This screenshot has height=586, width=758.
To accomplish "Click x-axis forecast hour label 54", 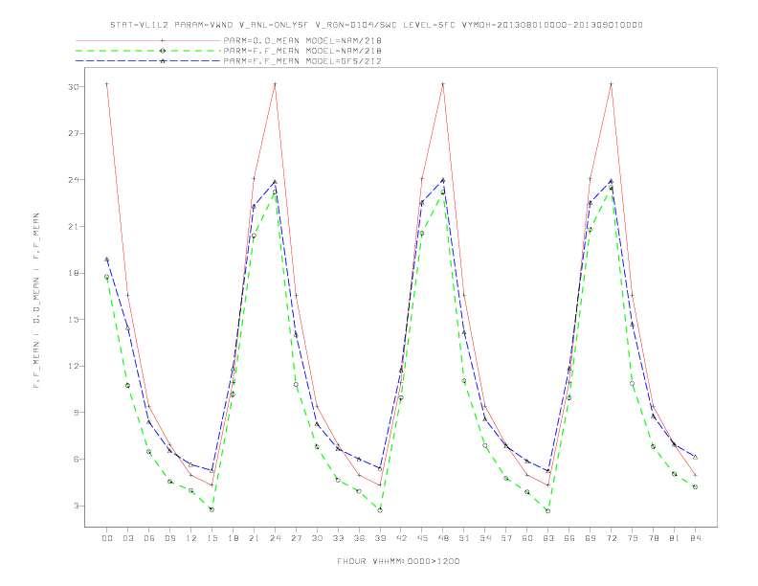I will coord(485,538).
